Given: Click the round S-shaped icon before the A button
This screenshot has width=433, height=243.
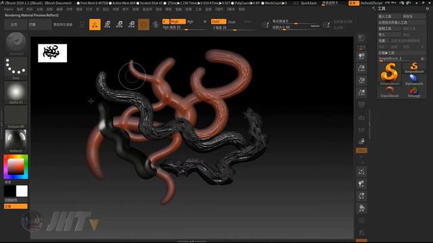Looking at the screenshot, I should click(156, 24).
